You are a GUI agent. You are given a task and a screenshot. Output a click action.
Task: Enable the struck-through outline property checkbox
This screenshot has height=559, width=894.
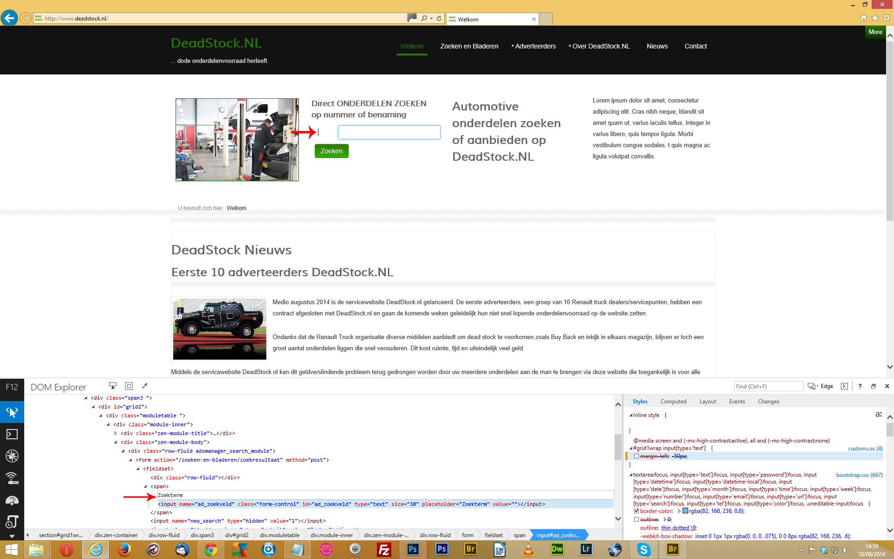point(637,519)
